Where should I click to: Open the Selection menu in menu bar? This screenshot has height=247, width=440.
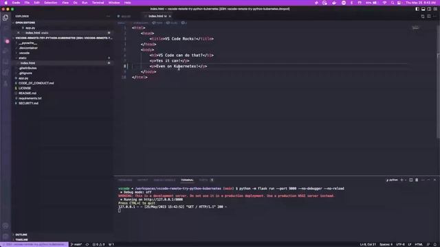click(x=50, y=3)
